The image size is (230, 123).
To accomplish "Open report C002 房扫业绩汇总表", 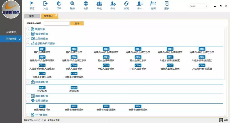I will (x=74, y=51).
